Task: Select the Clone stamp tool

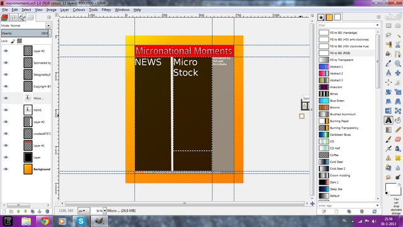Action: pos(389,158)
